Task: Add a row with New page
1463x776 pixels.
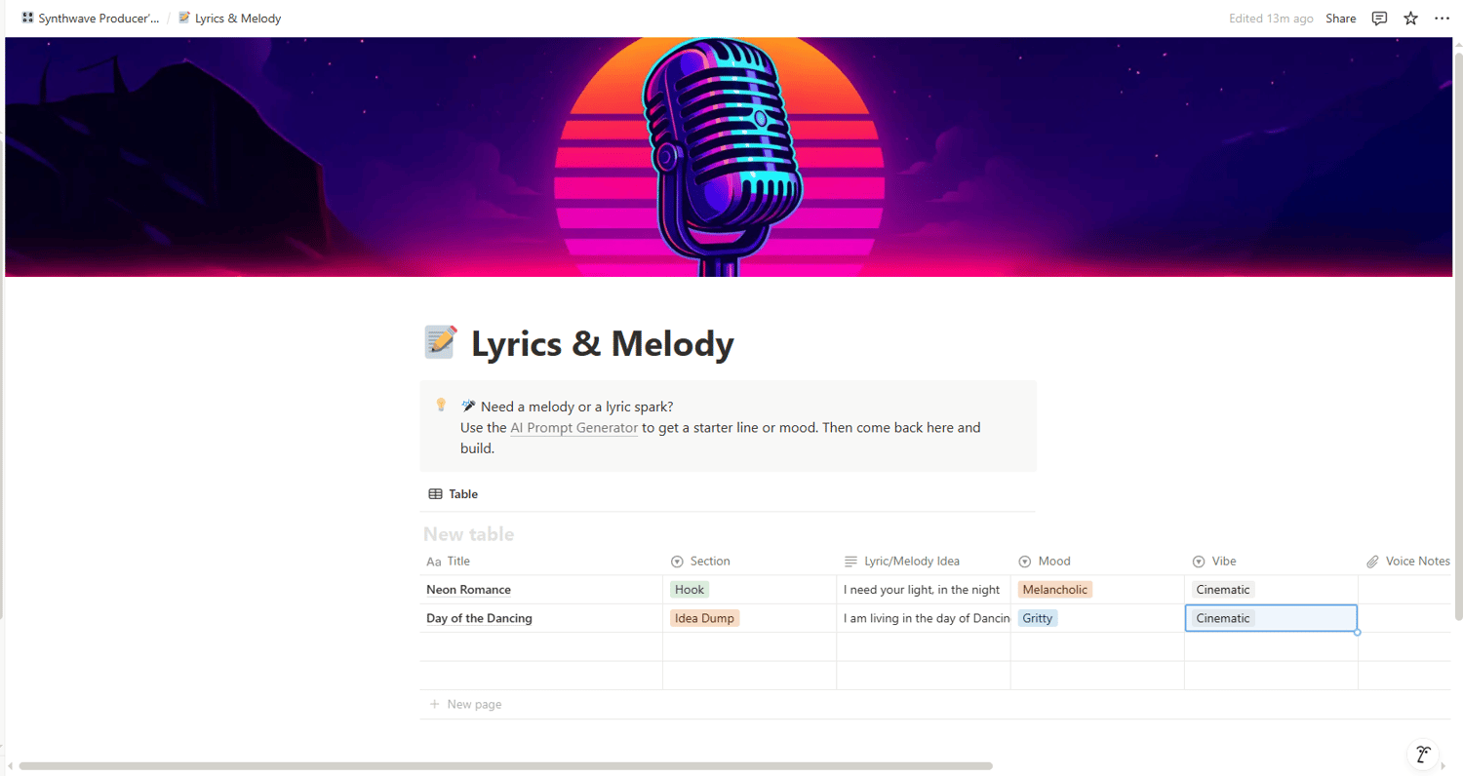Action: 474,704
